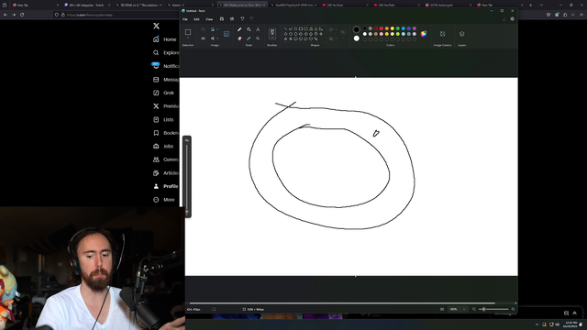Select the white Color 2 swatch
The image size is (587, 330).
(x=357, y=38)
